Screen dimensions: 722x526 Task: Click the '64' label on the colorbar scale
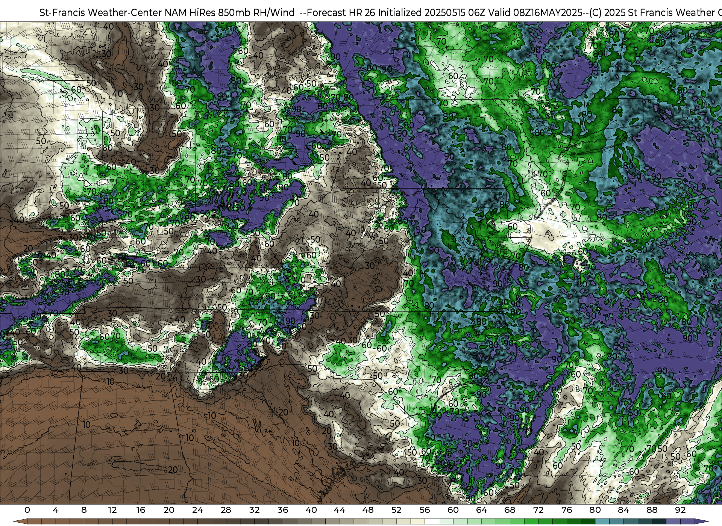click(482, 510)
